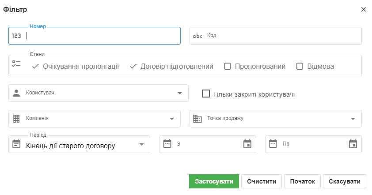The height and width of the screenshot is (195, 372).
Task: Click Застосувати to apply filter
Action: pos(214,181)
